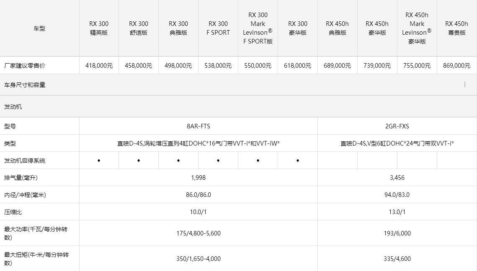Click the 498,000元 price cell
This screenshot has height=271, width=477.
click(x=178, y=66)
